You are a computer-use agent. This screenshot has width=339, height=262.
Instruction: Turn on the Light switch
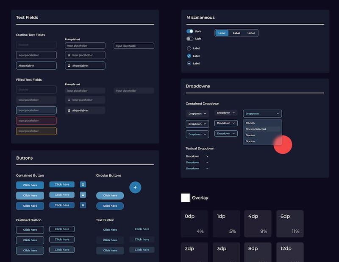190,39
